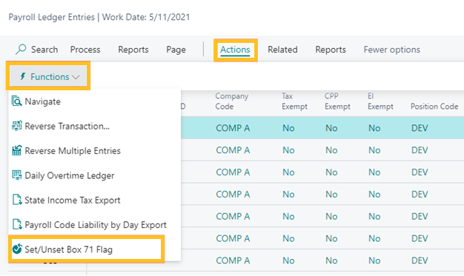This screenshot has height=276, width=464.
Task: Click the page title Payroll Ledger Entries
Action: pos(51,17)
